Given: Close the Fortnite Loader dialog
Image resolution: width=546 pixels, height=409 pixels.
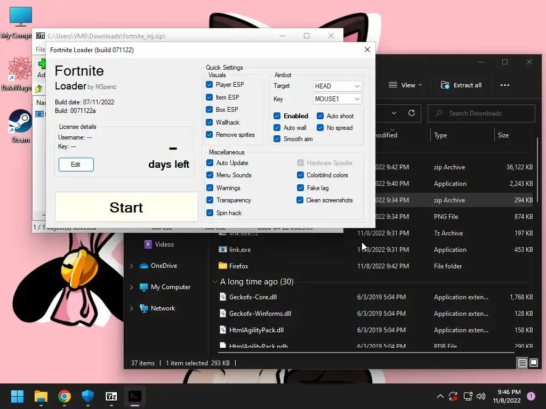Looking at the screenshot, I should point(367,50).
